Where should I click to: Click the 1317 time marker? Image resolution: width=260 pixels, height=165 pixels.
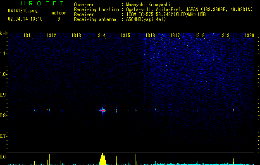(175, 35)
